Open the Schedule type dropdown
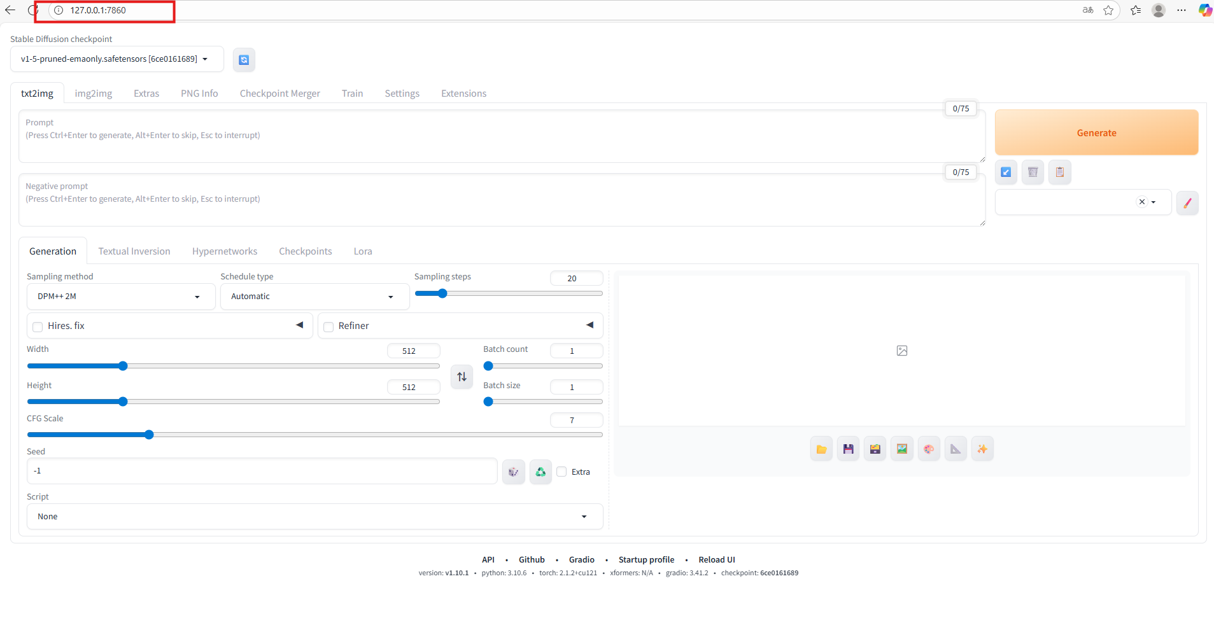This screenshot has width=1214, height=623. click(x=314, y=297)
